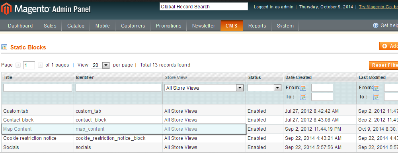Click date Jul 27, 2012 8:43:08 AM
398x153 pixels.
click(312, 120)
